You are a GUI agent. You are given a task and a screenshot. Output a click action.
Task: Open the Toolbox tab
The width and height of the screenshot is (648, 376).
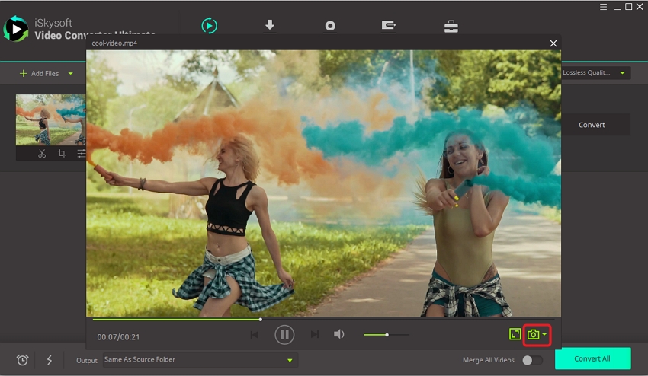point(451,26)
